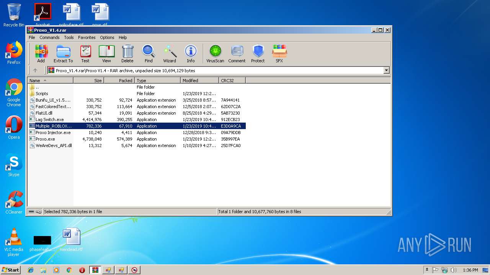The height and width of the screenshot is (275, 490).
Task: Sort by Packed column header
Action: pos(119,81)
